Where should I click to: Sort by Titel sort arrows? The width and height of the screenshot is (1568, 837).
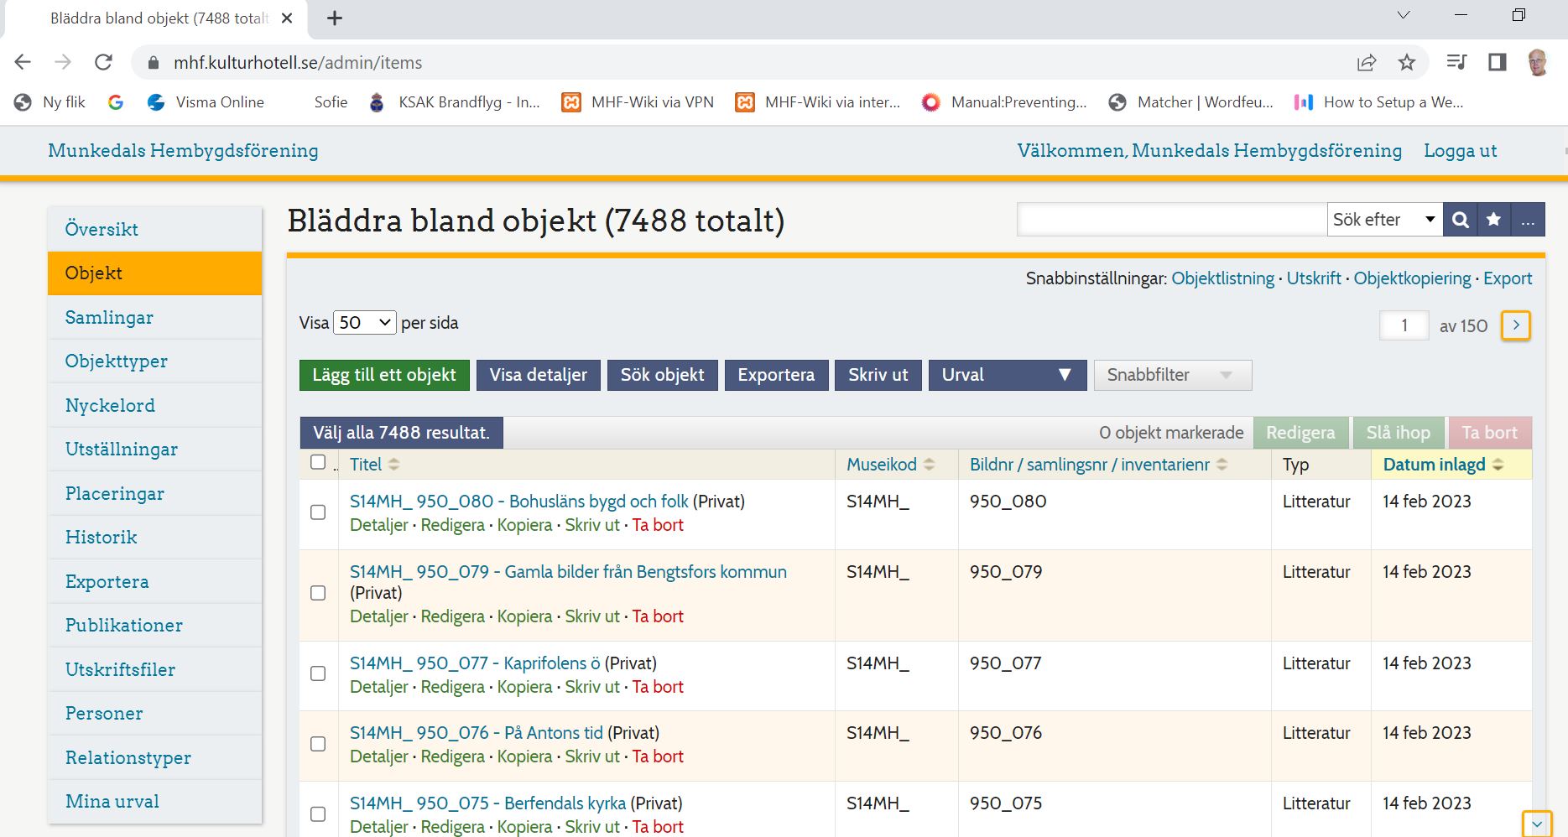click(x=393, y=465)
